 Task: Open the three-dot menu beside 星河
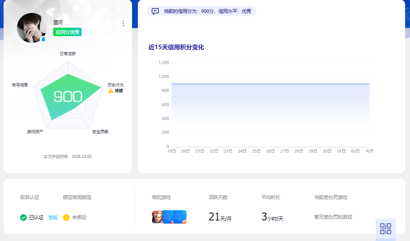(123, 24)
